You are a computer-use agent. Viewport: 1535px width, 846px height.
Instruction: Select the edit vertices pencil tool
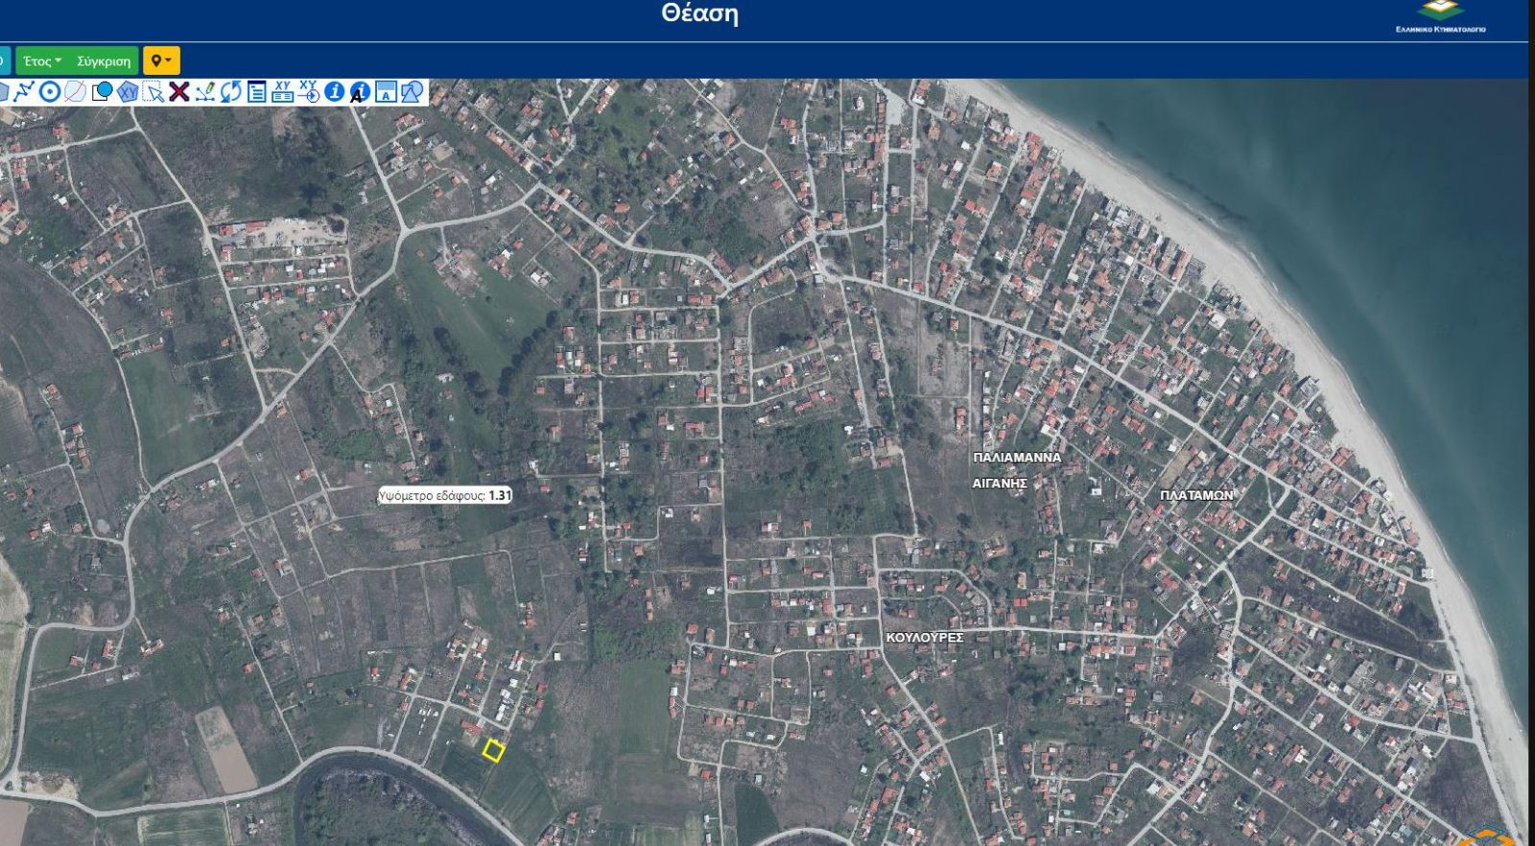point(204,92)
